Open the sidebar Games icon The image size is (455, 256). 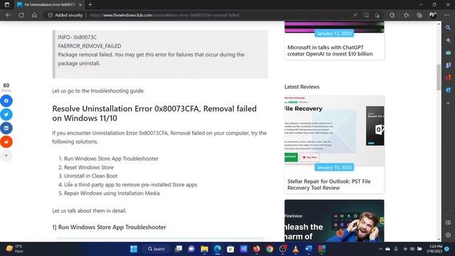coord(449,65)
